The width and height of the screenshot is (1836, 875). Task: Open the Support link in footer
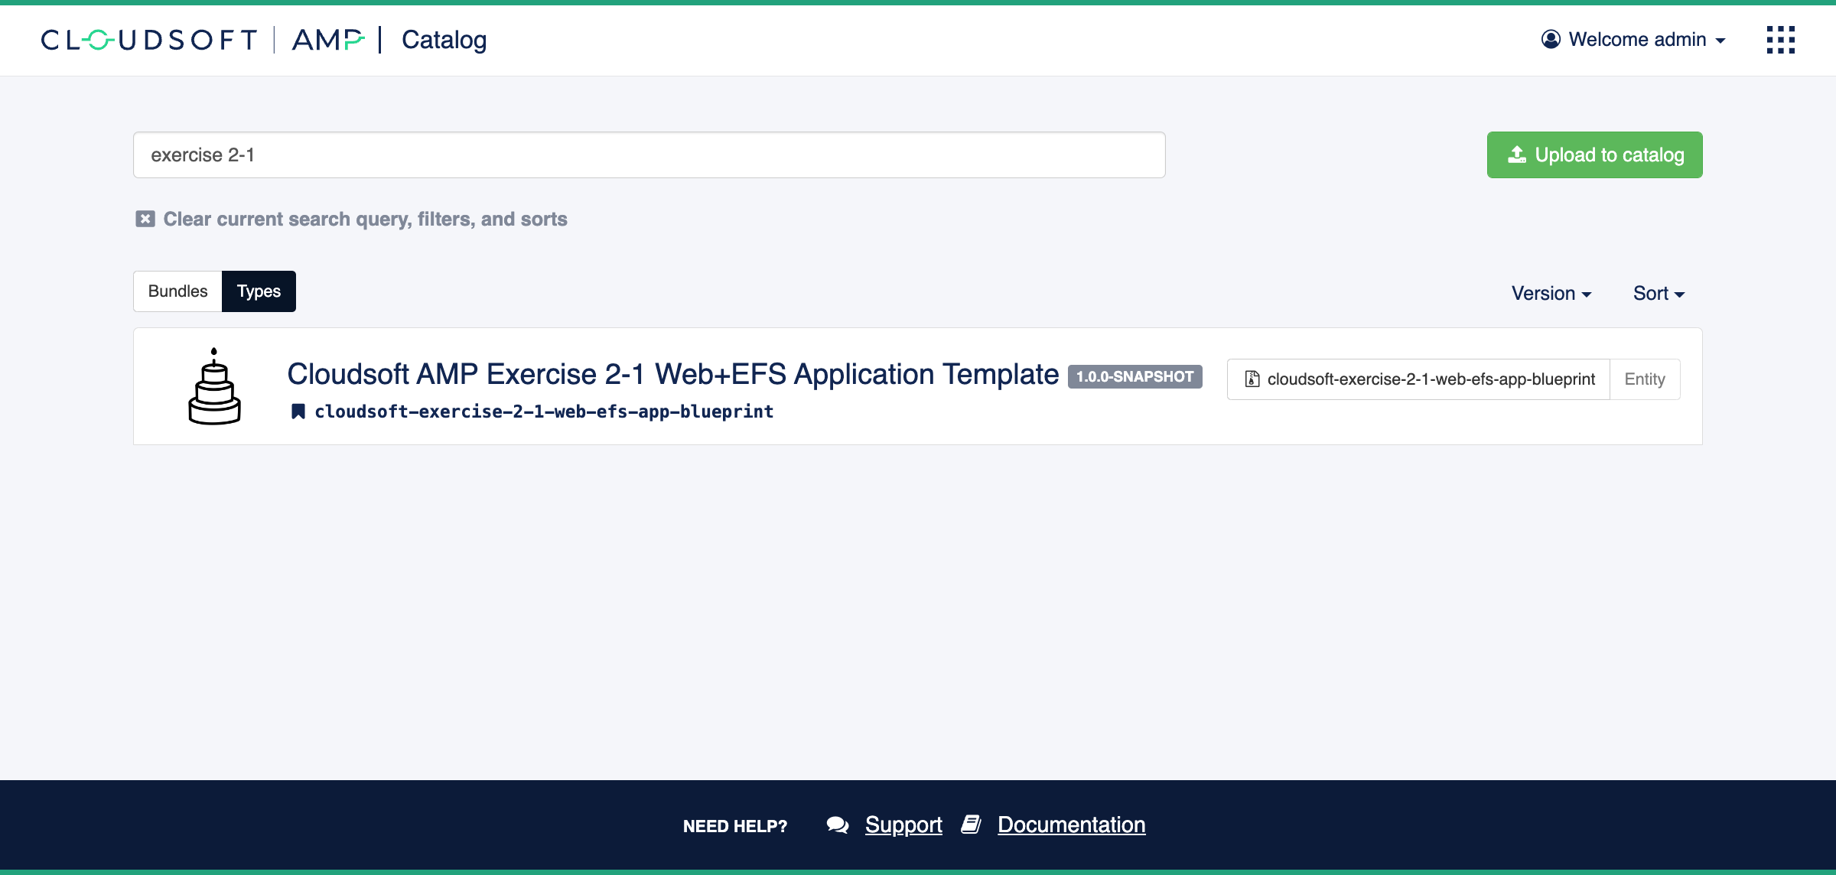click(x=903, y=825)
